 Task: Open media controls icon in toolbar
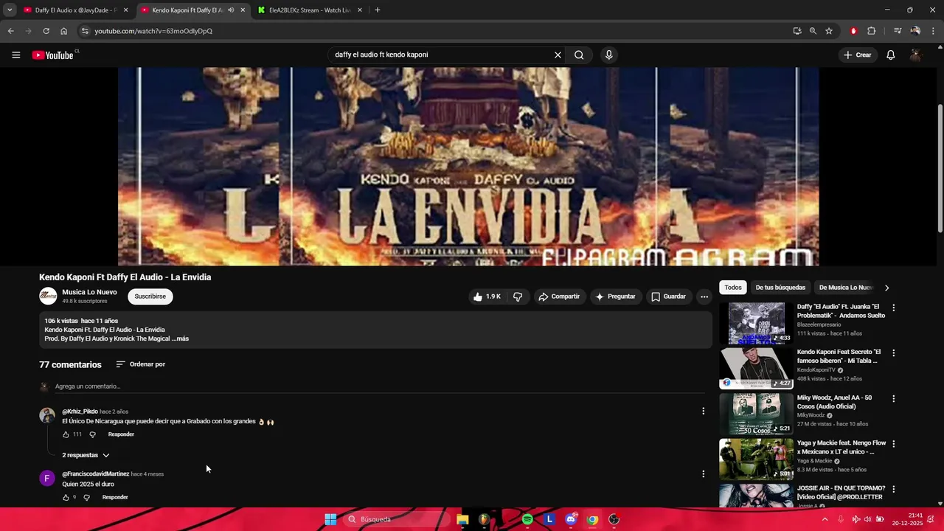click(898, 31)
